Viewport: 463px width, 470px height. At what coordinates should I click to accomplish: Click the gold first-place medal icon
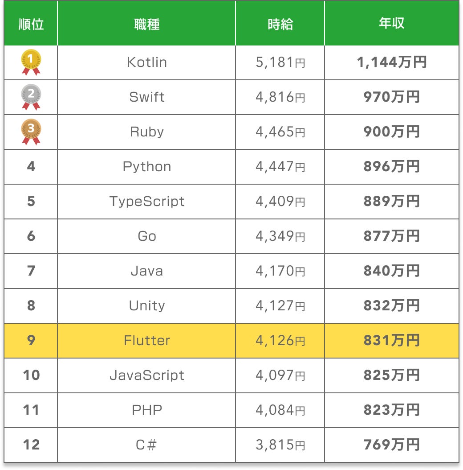tap(31, 62)
